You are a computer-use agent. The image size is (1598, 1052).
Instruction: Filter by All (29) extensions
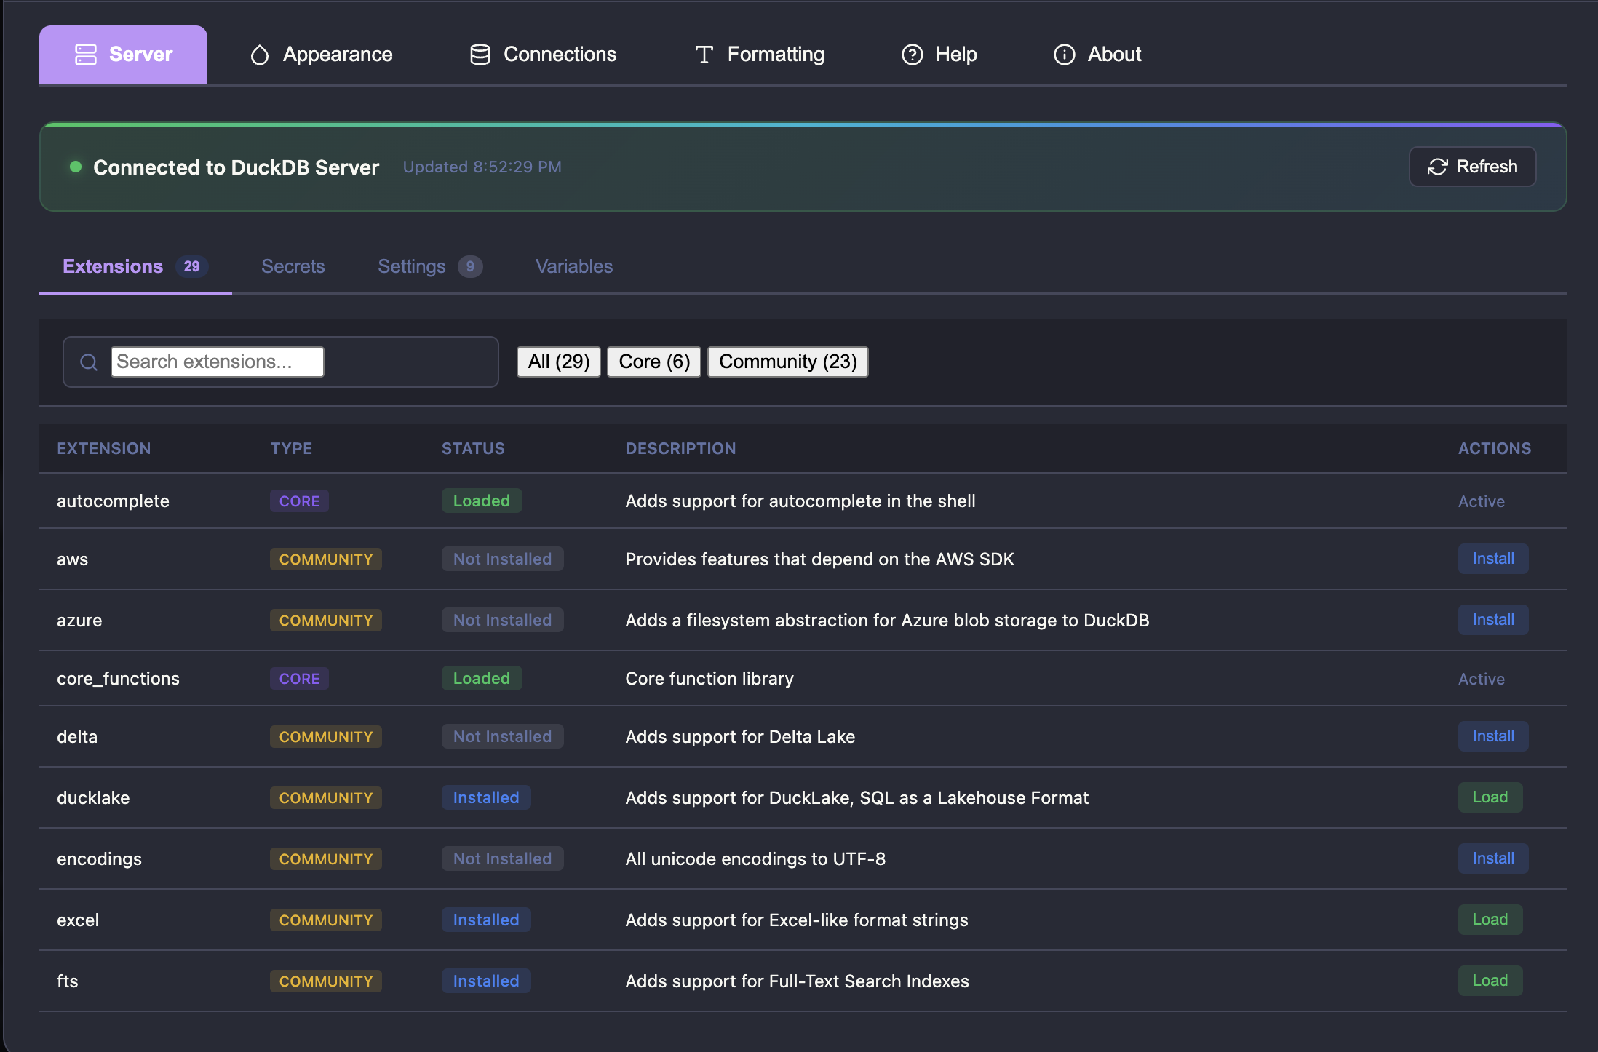[x=558, y=362]
